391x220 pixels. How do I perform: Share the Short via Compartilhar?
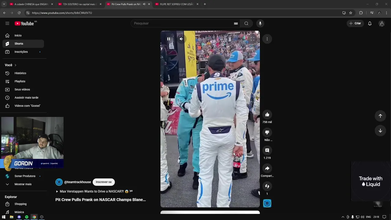267,168
